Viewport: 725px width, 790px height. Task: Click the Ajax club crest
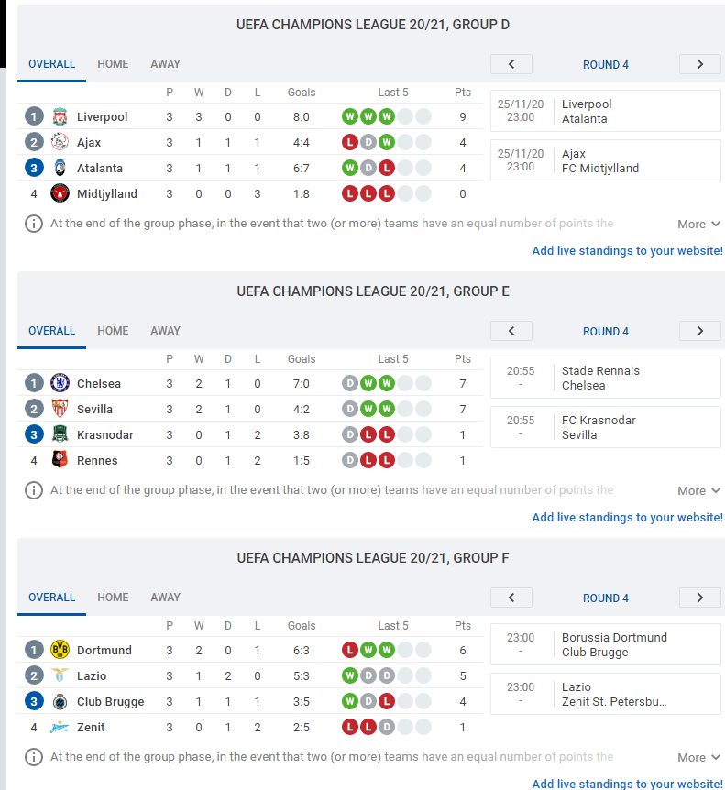[x=60, y=142]
